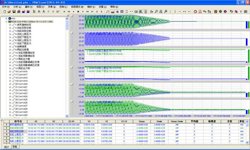
Task: Toggle the checkbox of the fifth chart strip
Action: pyautogui.click(x=72, y=84)
